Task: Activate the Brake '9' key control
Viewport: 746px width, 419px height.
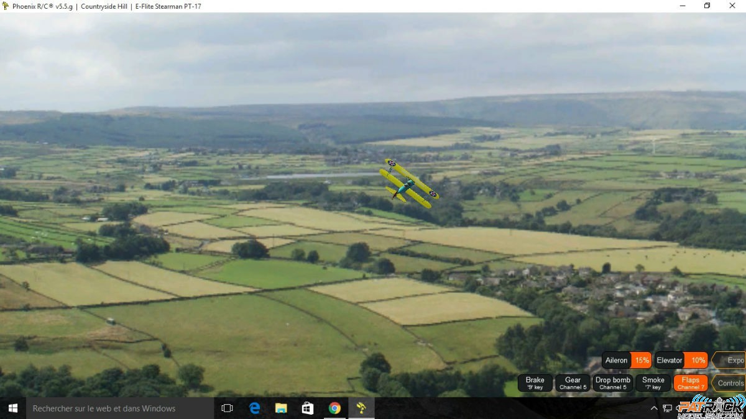Action: tap(535, 383)
